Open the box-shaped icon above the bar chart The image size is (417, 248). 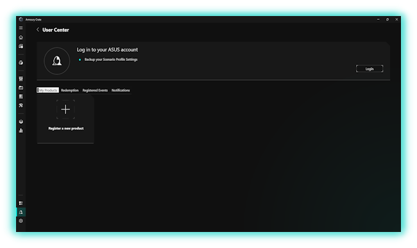(21, 122)
